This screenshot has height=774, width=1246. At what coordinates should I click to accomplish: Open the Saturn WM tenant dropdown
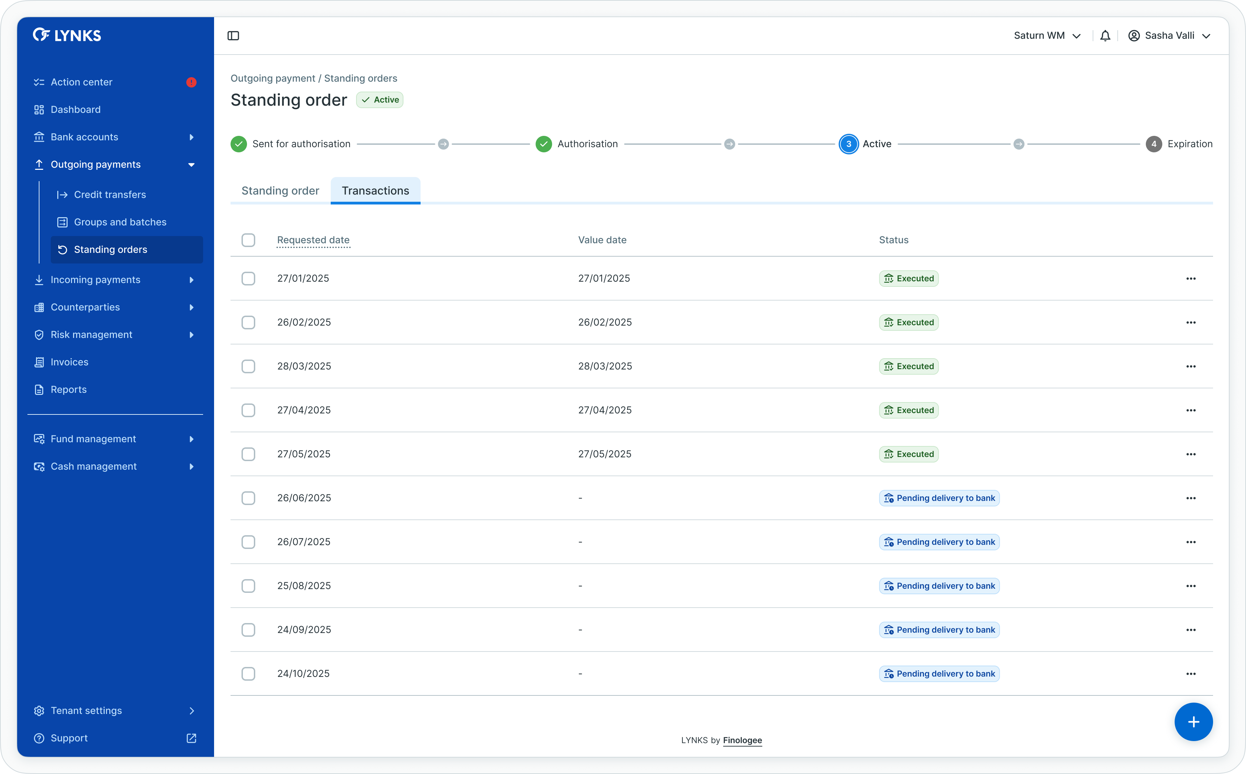pyautogui.click(x=1047, y=36)
